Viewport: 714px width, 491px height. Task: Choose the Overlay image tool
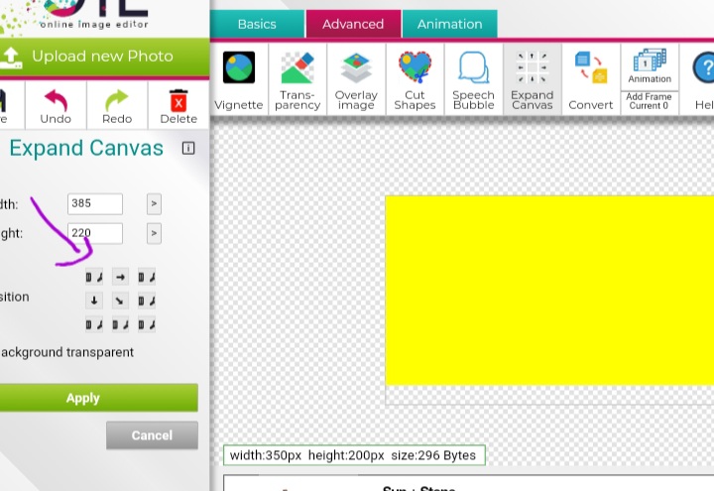click(x=356, y=79)
